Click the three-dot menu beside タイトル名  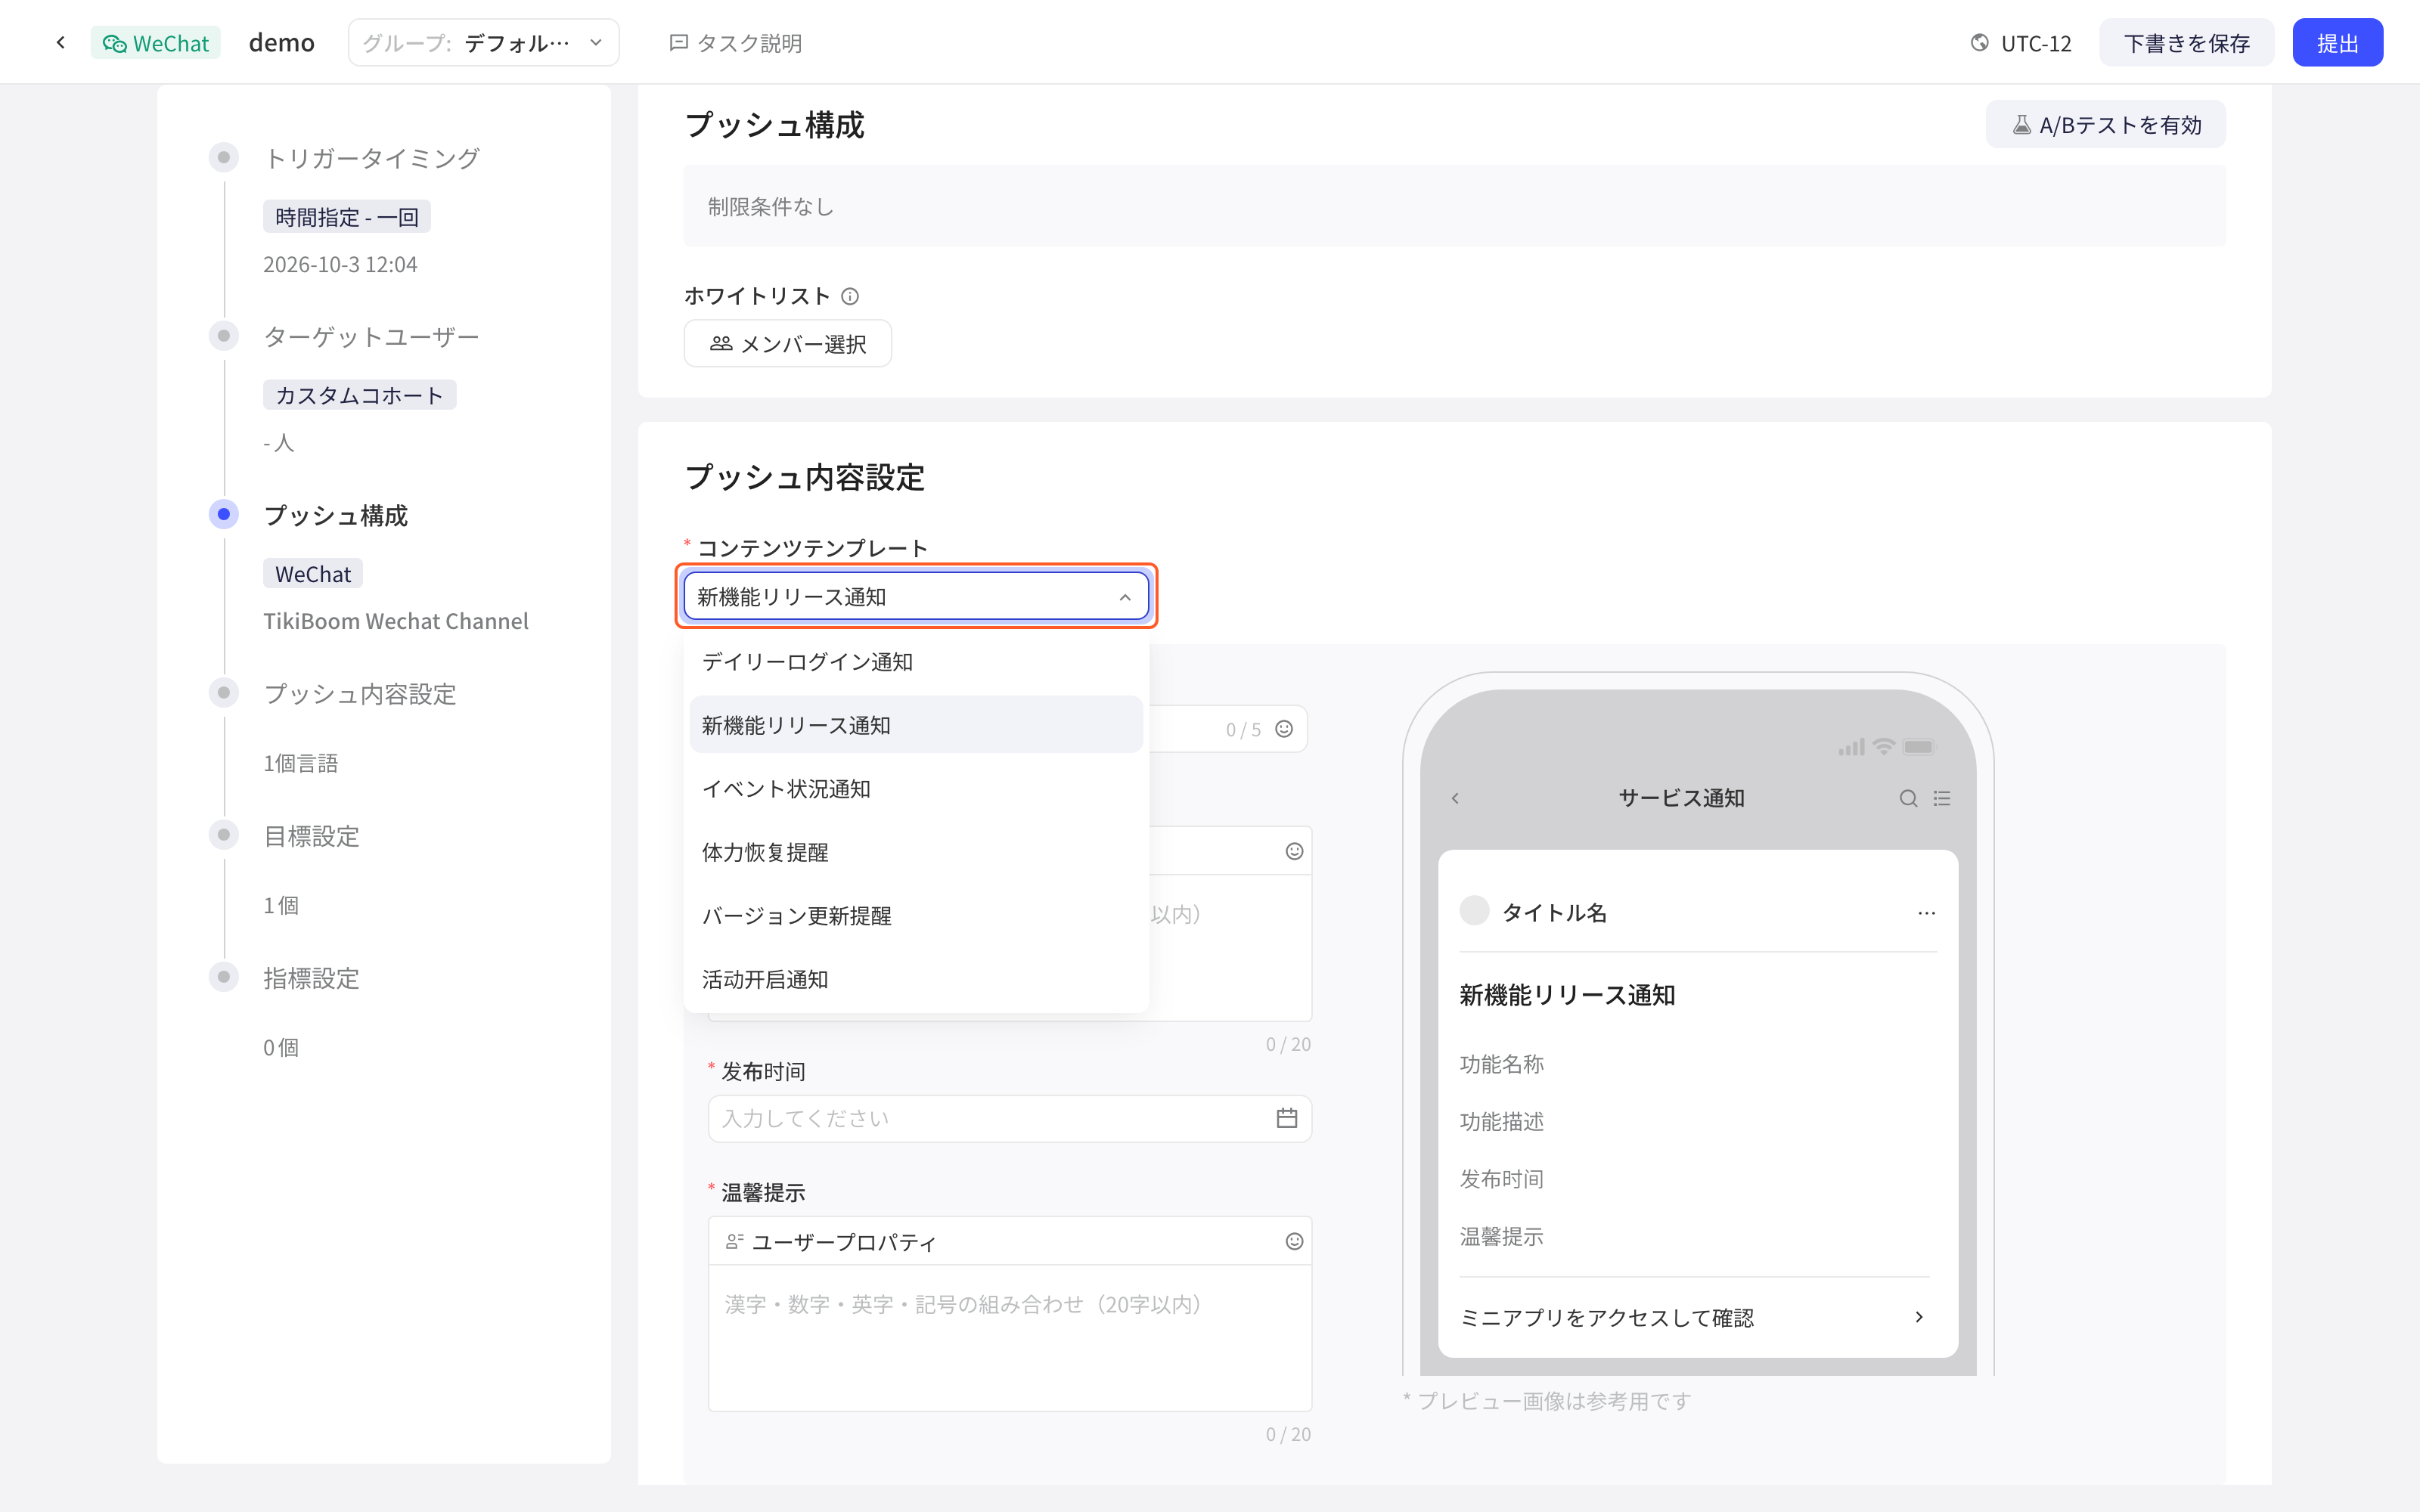coord(1927,913)
